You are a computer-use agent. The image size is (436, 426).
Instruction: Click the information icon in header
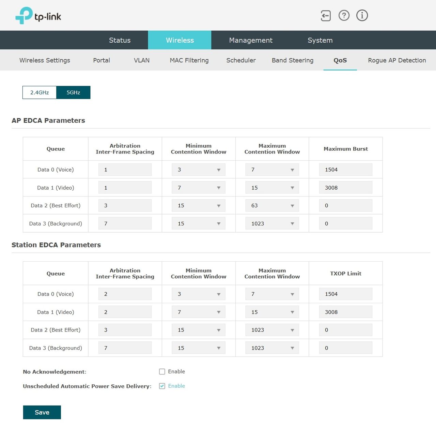click(x=362, y=15)
